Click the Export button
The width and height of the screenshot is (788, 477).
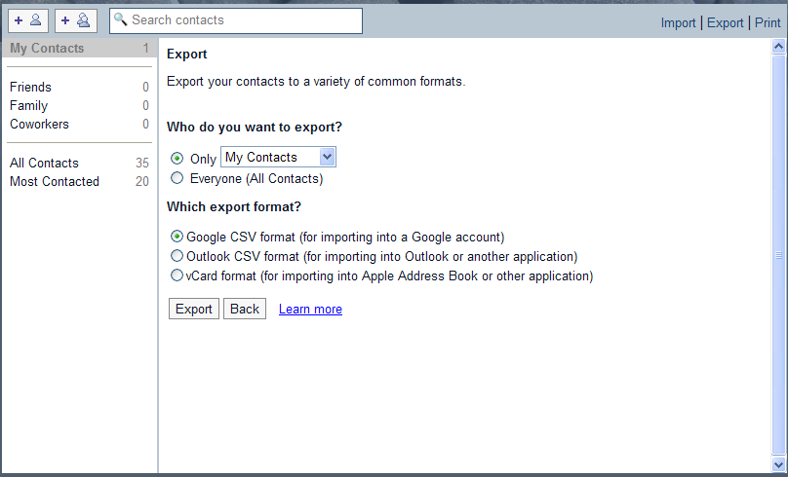(x=194, y=309)
